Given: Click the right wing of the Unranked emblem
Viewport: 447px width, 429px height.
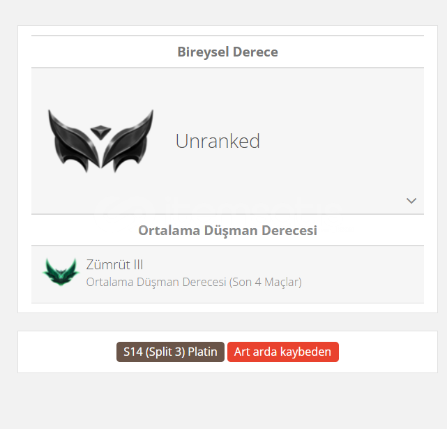Looking at the screenshot, I should (x=128, y=141).
